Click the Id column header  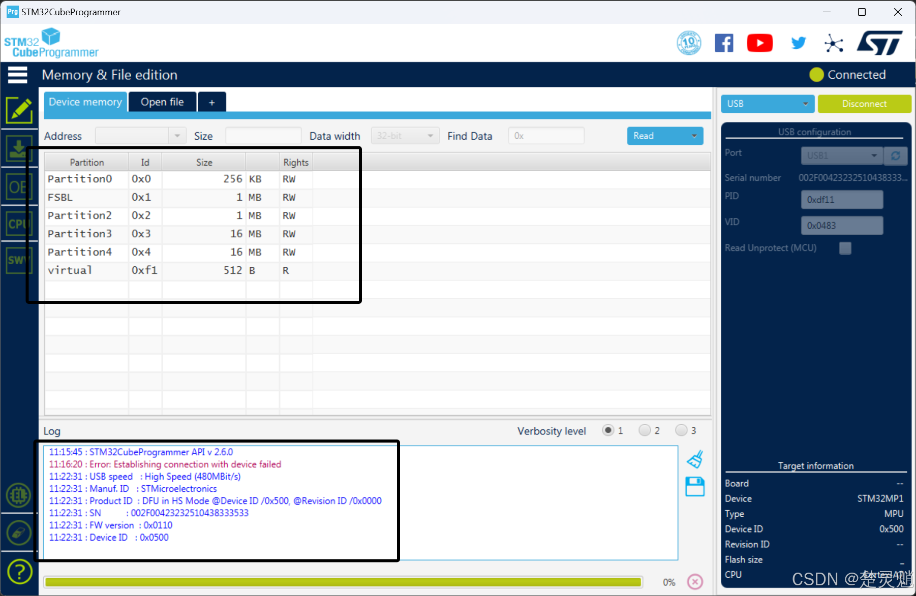click(x=145, y=162)
